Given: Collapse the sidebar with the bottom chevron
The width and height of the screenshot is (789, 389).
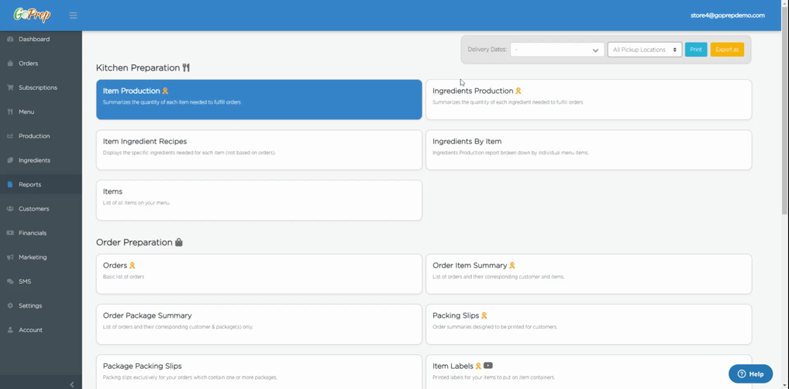Looking at the screenshot, I should click(72, 384).
